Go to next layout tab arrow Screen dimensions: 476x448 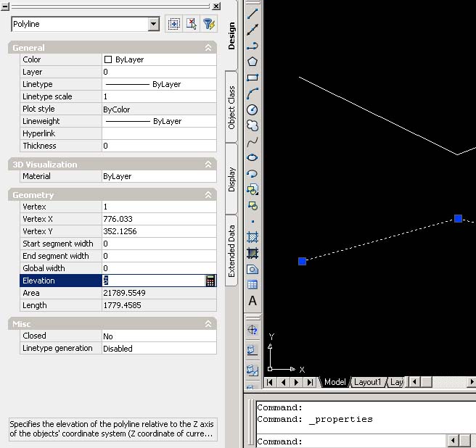click(x=296, y=382)
